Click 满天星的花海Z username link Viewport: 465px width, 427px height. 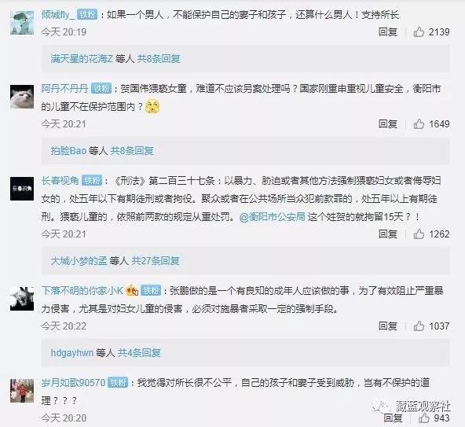[82, 59]
